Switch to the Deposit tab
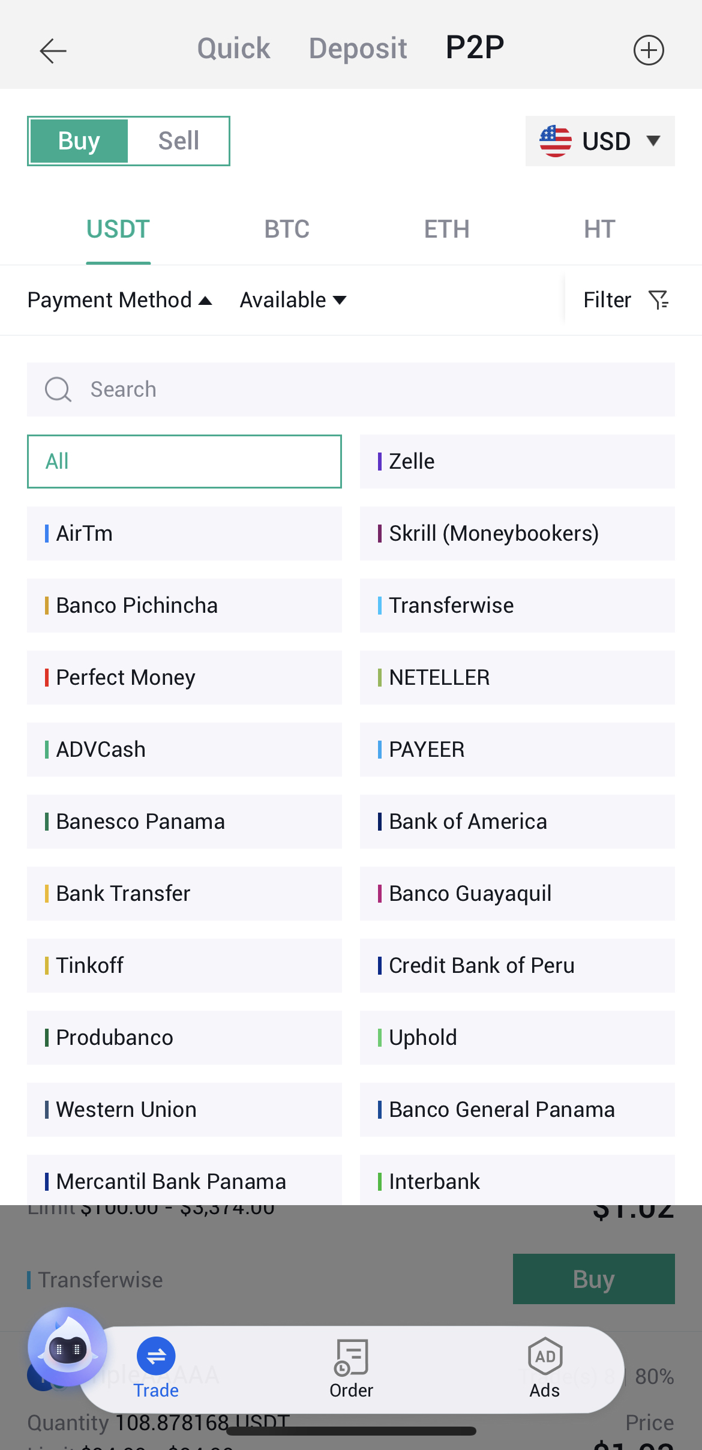 358,49
